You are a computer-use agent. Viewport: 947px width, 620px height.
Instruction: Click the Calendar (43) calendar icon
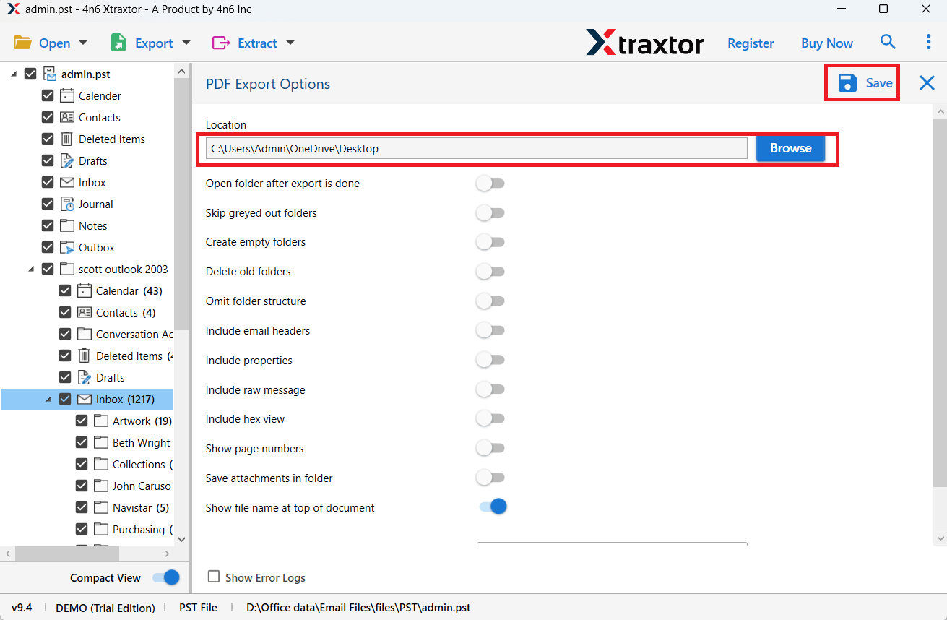pos(85,290)
